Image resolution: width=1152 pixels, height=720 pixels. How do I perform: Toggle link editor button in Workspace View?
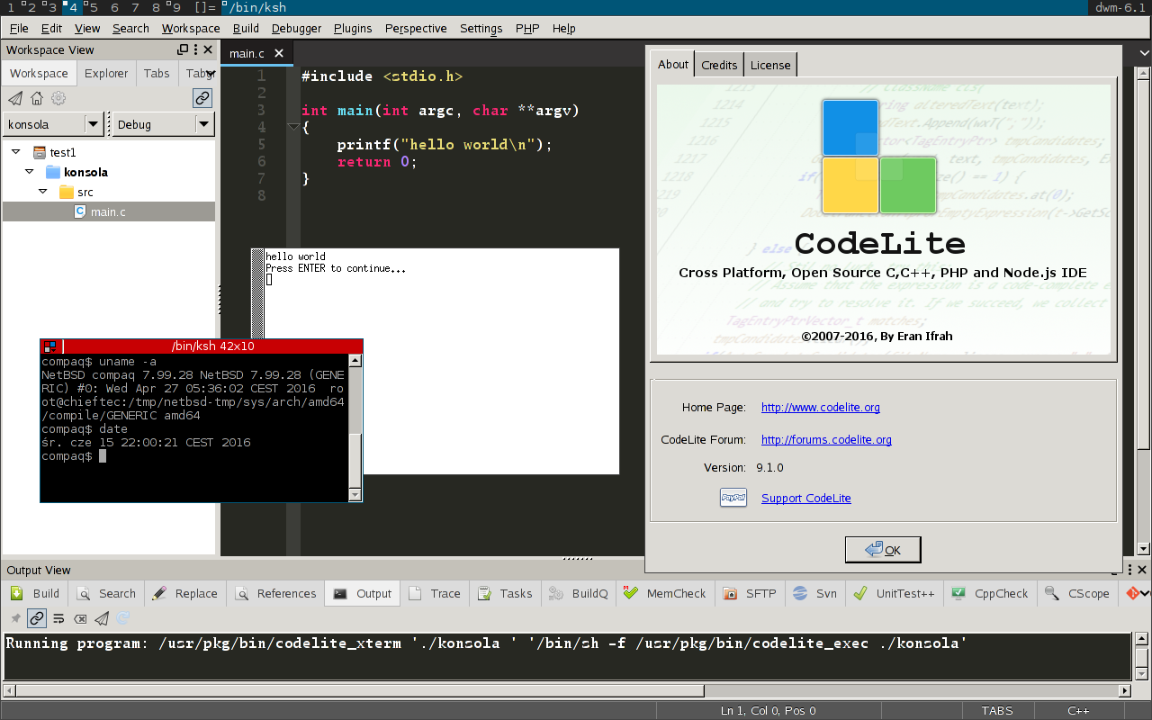[202, 98]
